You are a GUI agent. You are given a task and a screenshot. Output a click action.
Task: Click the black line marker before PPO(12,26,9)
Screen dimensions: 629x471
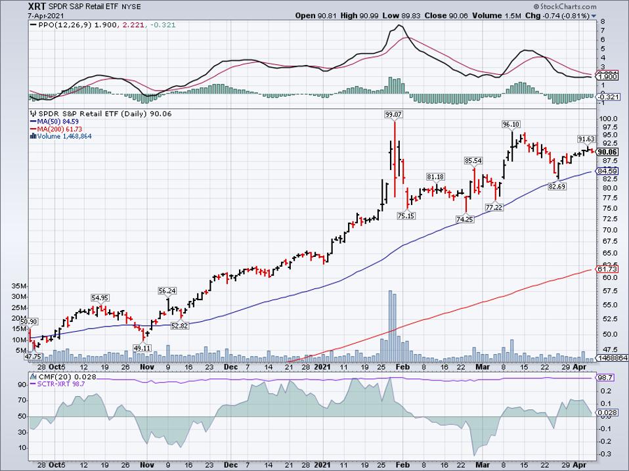33,25
